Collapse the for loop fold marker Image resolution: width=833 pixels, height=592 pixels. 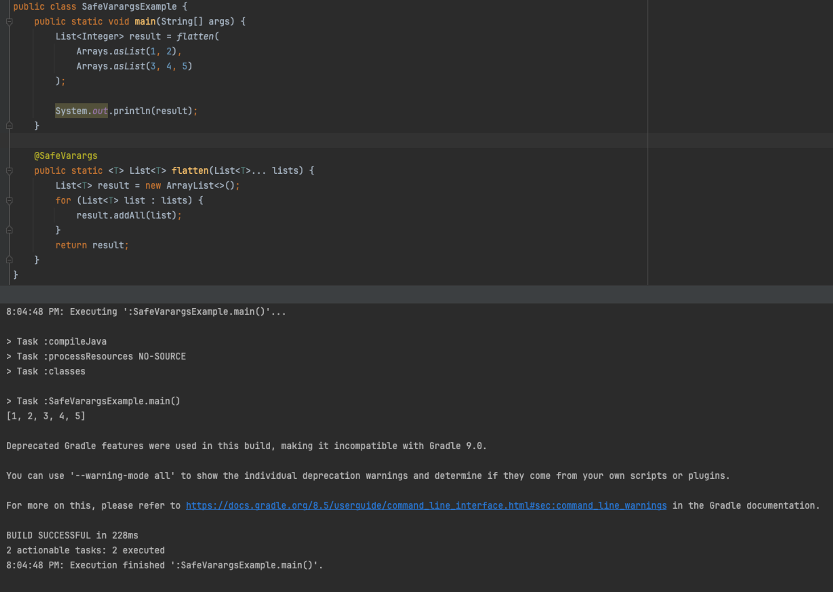pos(9,201)
